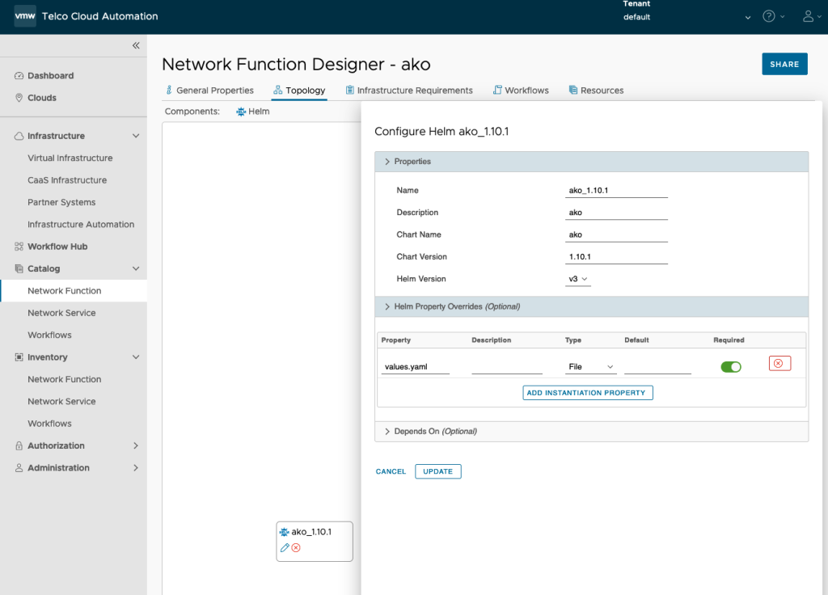Collapse the Inventory sidebar section
The image size is (828, 595).
click(x=136, y=357)
